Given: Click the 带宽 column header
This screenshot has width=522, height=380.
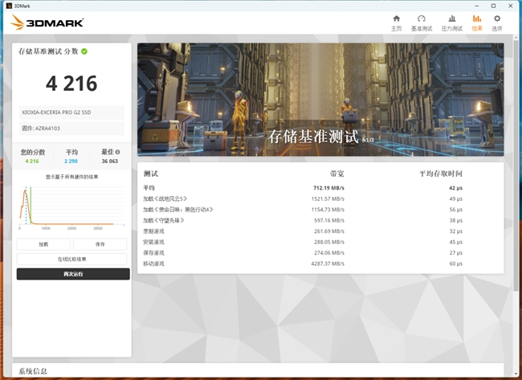Looking at the screenshot, I should (337, 174).
